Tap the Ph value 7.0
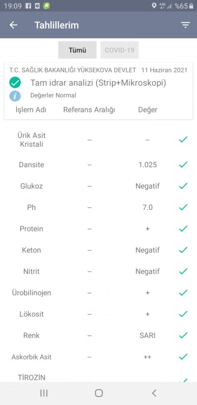Screen dimensions: 197x405 (x=147, y=207)
